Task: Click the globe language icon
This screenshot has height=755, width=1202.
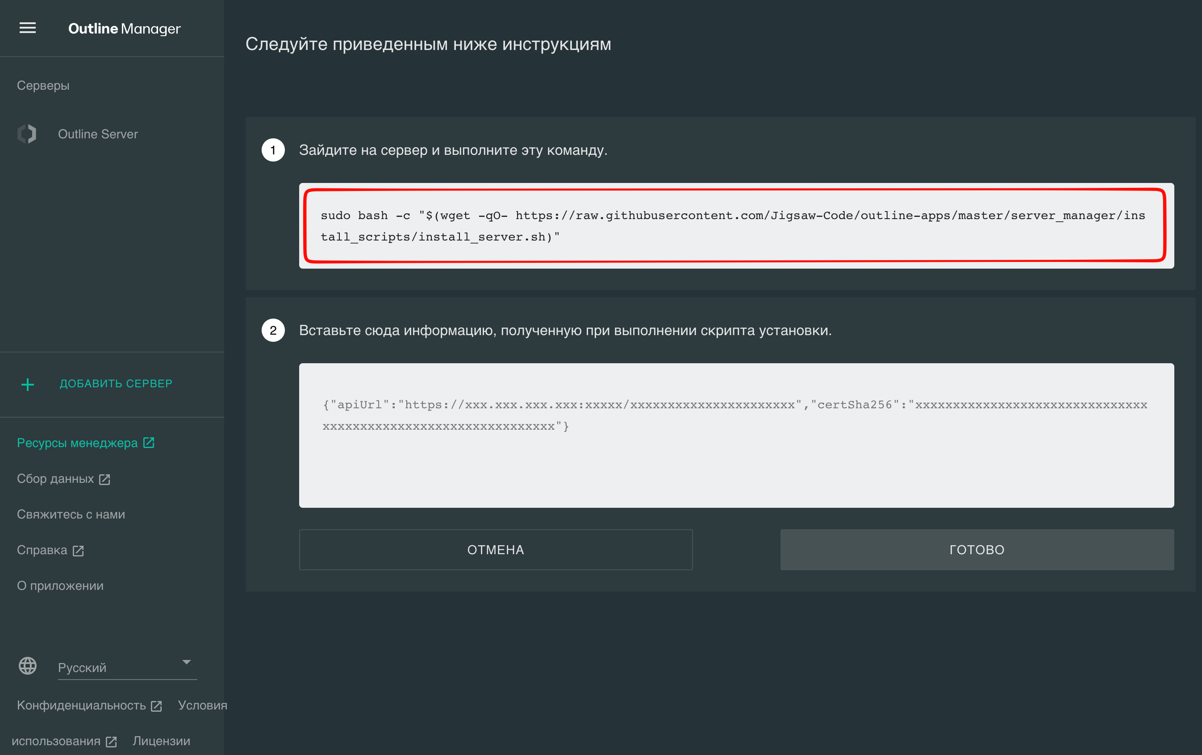Action: click(27, 666)
